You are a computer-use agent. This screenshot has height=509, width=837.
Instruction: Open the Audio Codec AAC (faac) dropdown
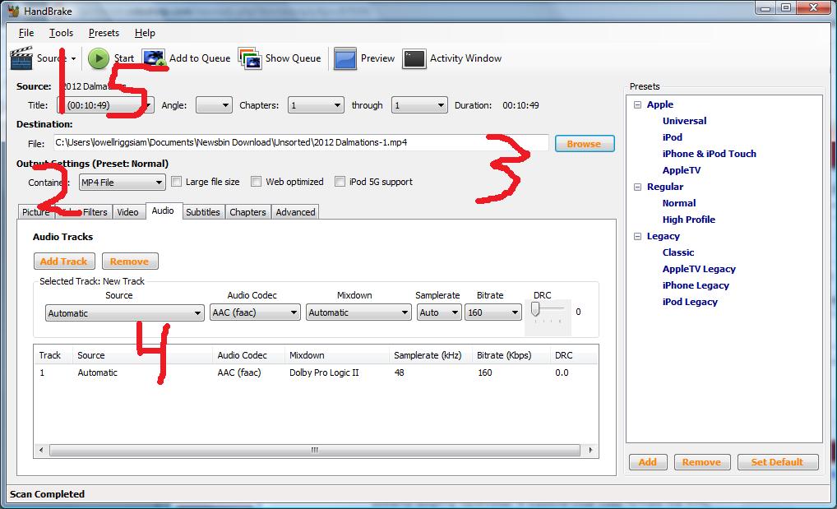point(255,312)
